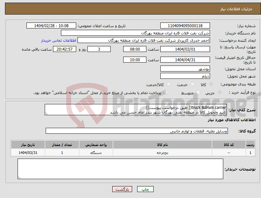261x198 pixels.
Task: Select the کالا/خدمت radio button
Action: click(x=169, y=84)
